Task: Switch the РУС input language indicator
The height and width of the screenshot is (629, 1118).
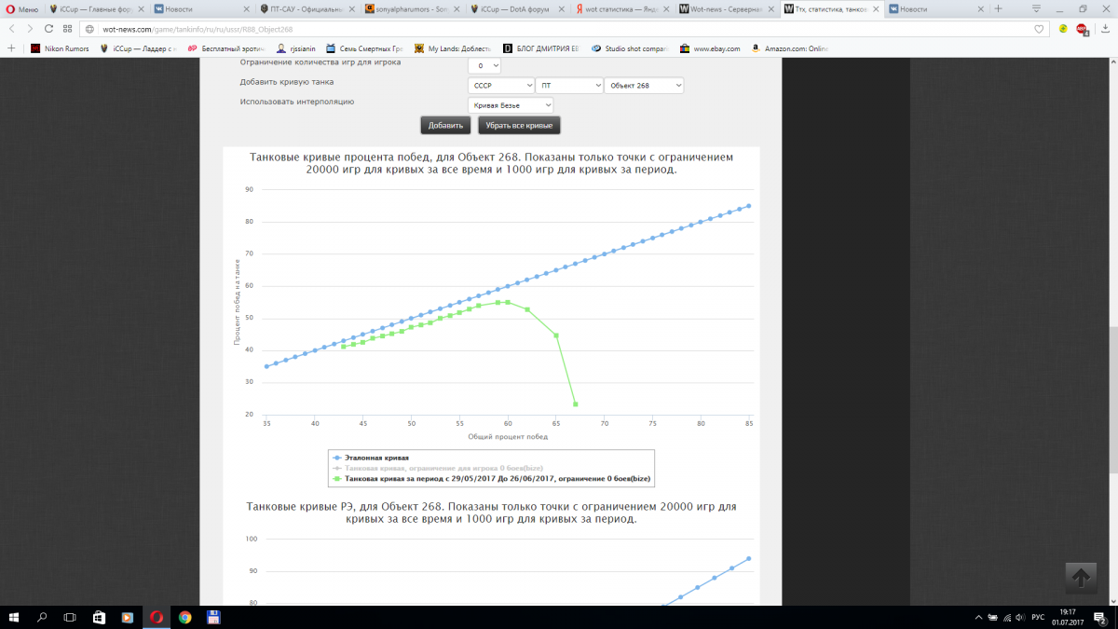Action: pos(1038,618)
